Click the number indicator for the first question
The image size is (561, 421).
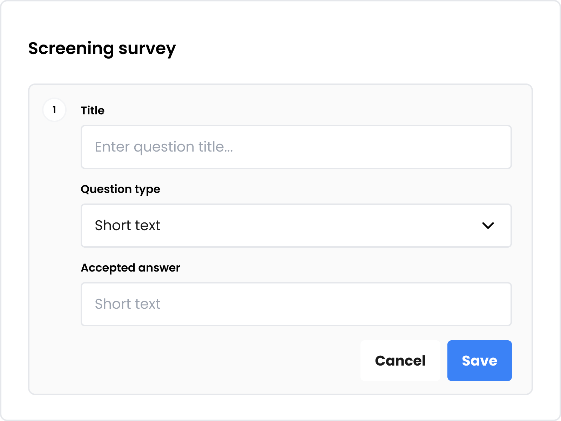point(55,110)
